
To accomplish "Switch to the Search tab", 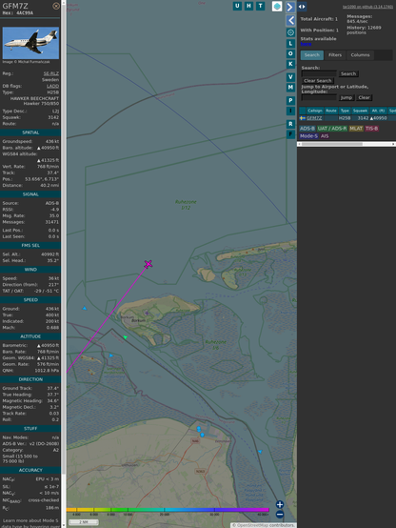I will point(312,55).
